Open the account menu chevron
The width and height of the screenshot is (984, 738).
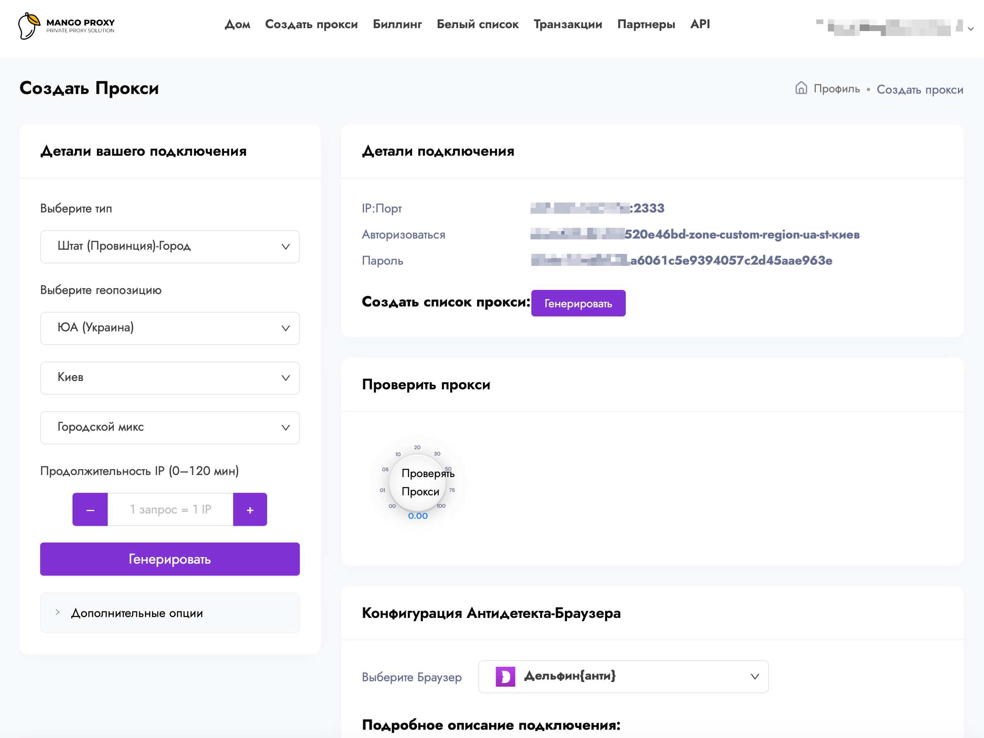point(971,29)
